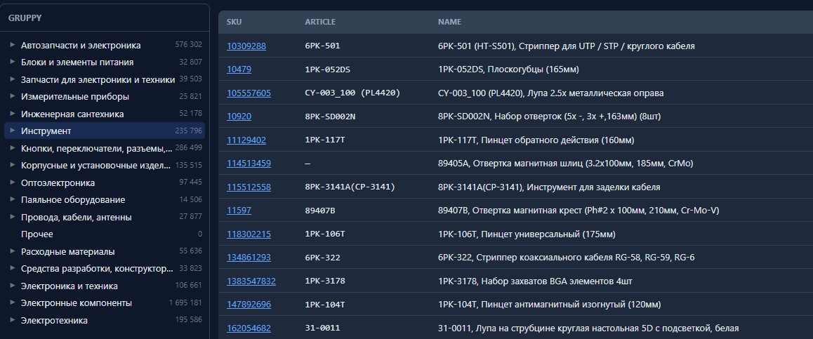813x339 pixels.
Task: Open SKU link 10309288
Action: click(246, 46)
